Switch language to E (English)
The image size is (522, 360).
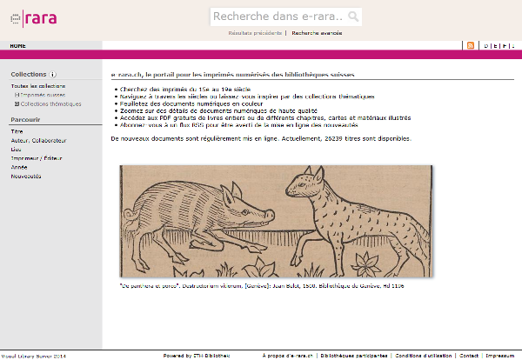495,46
